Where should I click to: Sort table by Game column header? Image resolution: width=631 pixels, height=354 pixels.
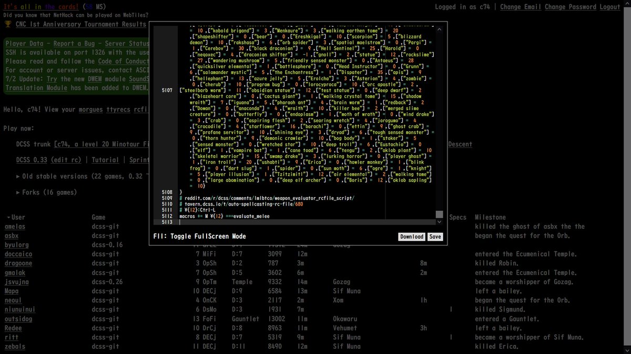pos(99,217)
